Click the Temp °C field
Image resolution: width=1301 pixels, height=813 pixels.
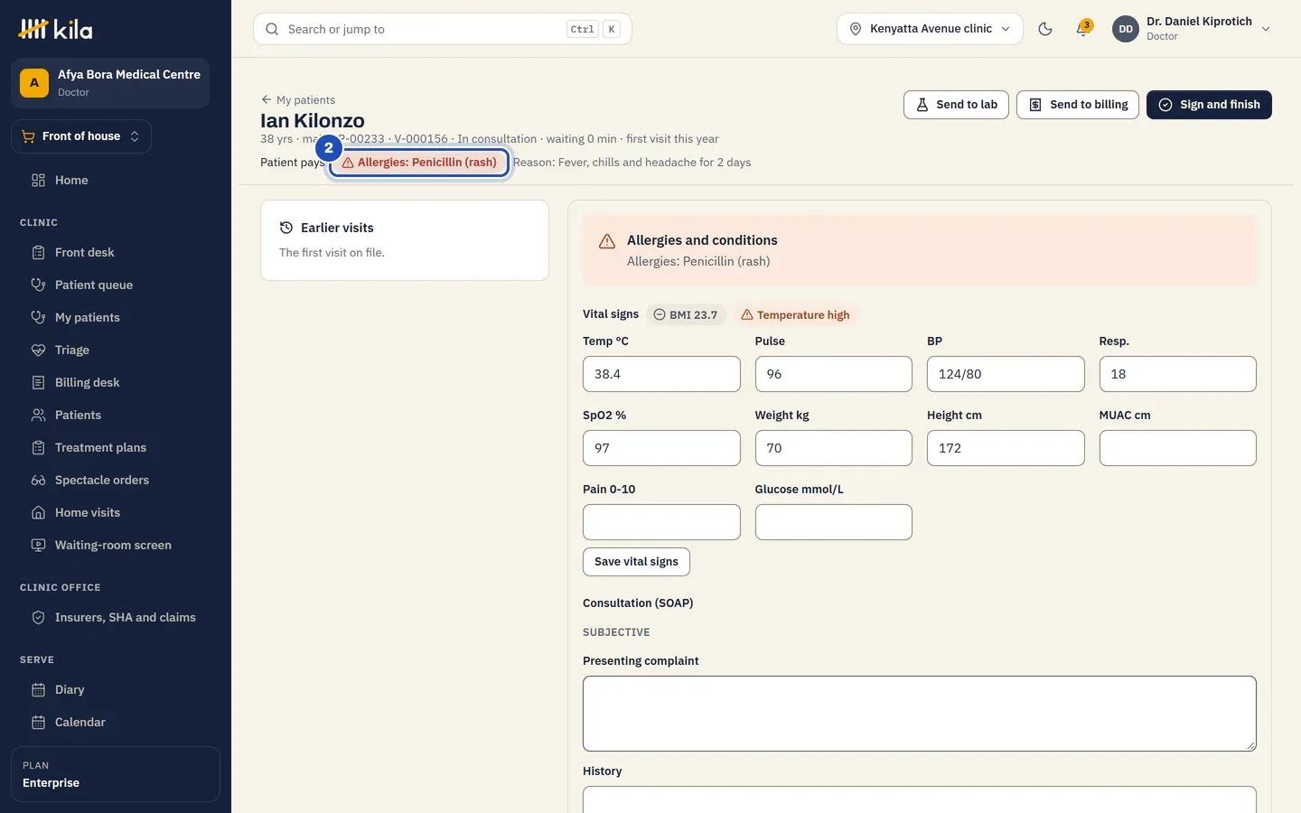(661, 374)
